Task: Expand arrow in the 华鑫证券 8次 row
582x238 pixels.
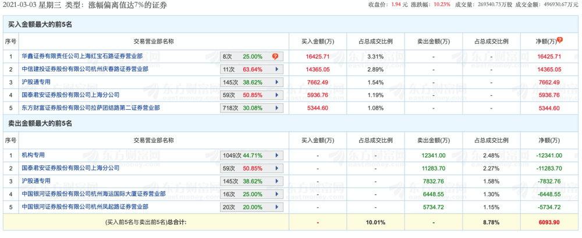Action: coord(275,57)
